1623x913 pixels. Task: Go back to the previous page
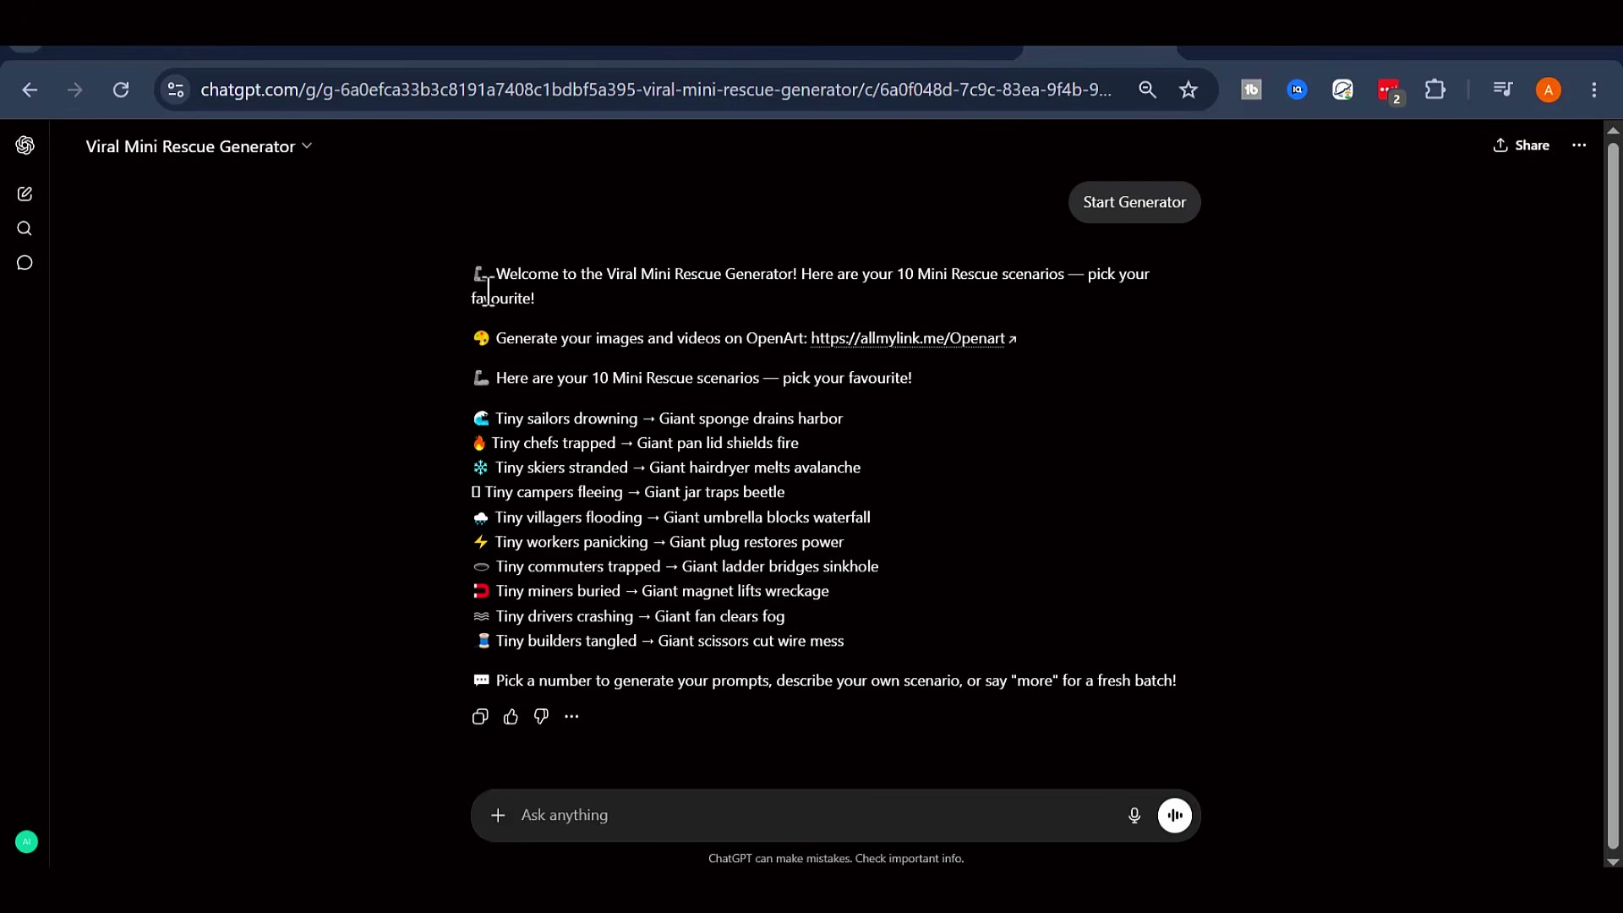pyautogui.click(x=30, y=90)
